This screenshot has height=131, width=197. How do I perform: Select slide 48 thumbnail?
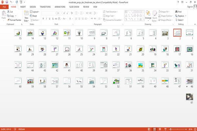165,81
